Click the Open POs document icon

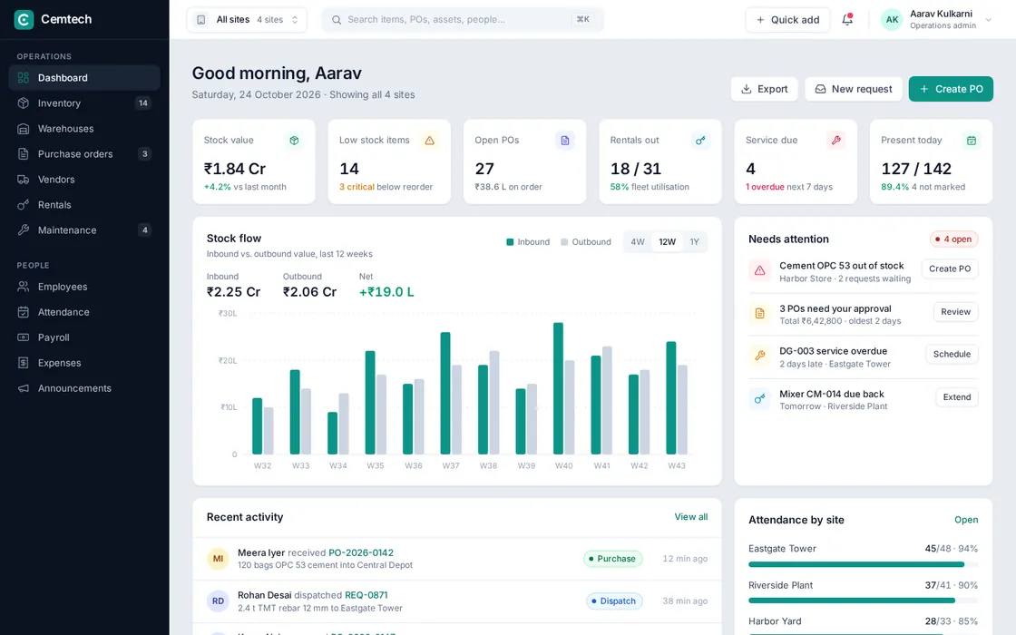tap(565, 140)
